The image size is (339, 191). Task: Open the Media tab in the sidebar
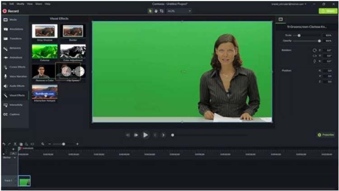(x=15, y=20)
